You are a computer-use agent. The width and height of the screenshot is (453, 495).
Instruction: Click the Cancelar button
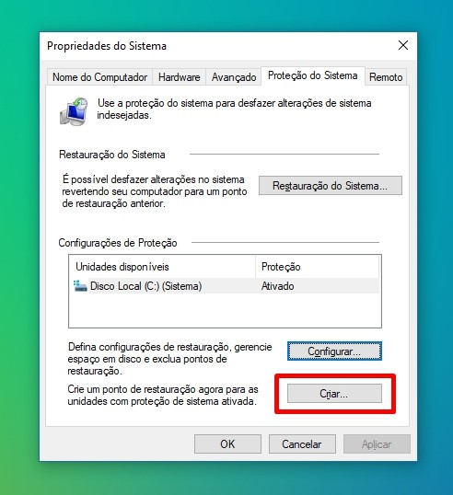[302, 444]
